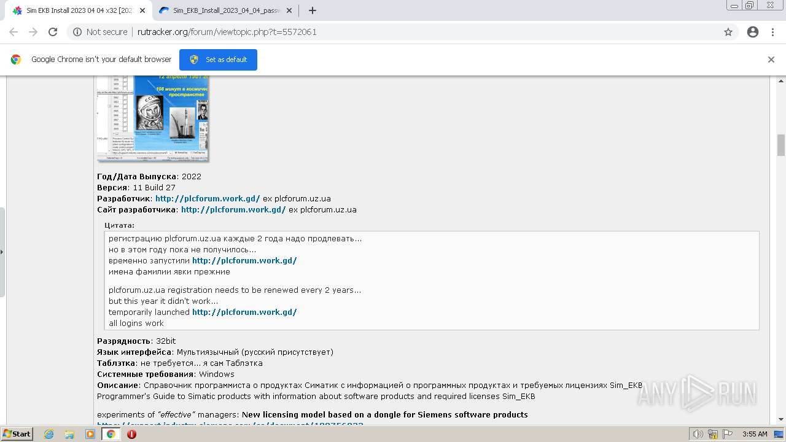The height and width of the screenshot is (442, 786).
Task: Open the Gagarin screenshot thumbnail
Action: point(153,118)
